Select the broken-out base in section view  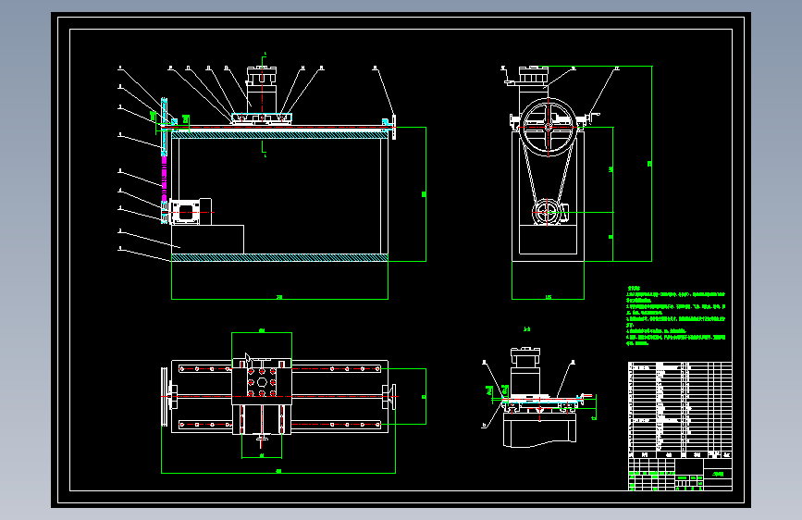point(539,429)
